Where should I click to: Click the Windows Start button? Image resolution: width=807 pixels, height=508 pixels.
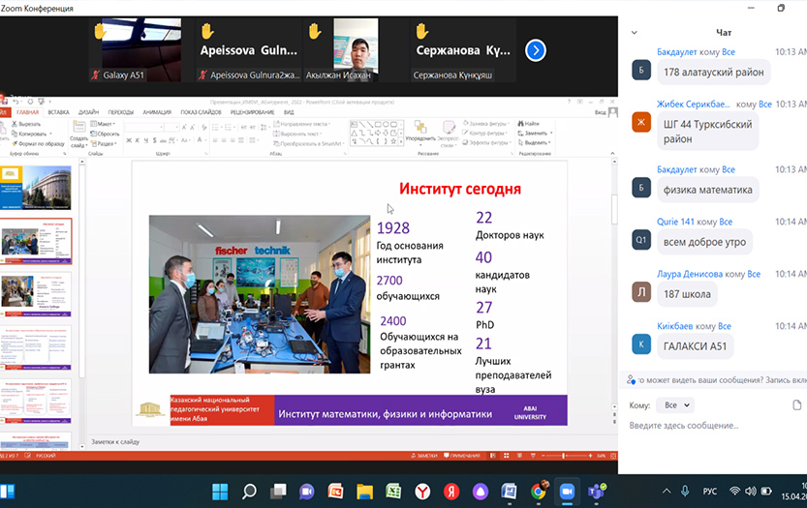point(220,492)
